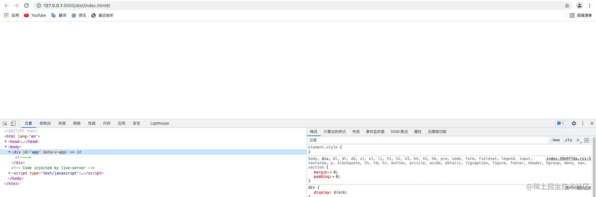596x197 pixels.
Task: Collapse the body element node
Action: pos(6,147)
